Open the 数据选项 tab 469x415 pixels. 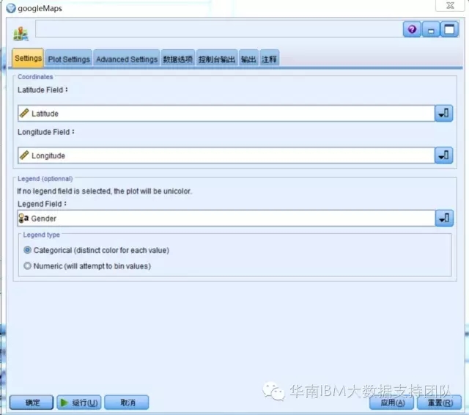(177, 59)
